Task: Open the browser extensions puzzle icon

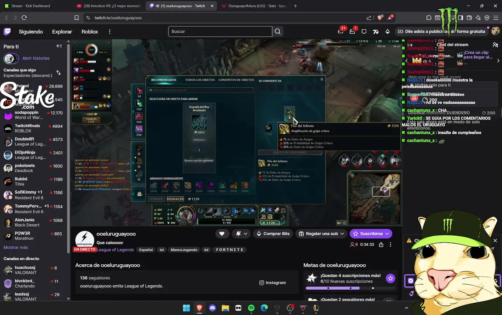Action: pyautogui.click(x=429, y=17)
